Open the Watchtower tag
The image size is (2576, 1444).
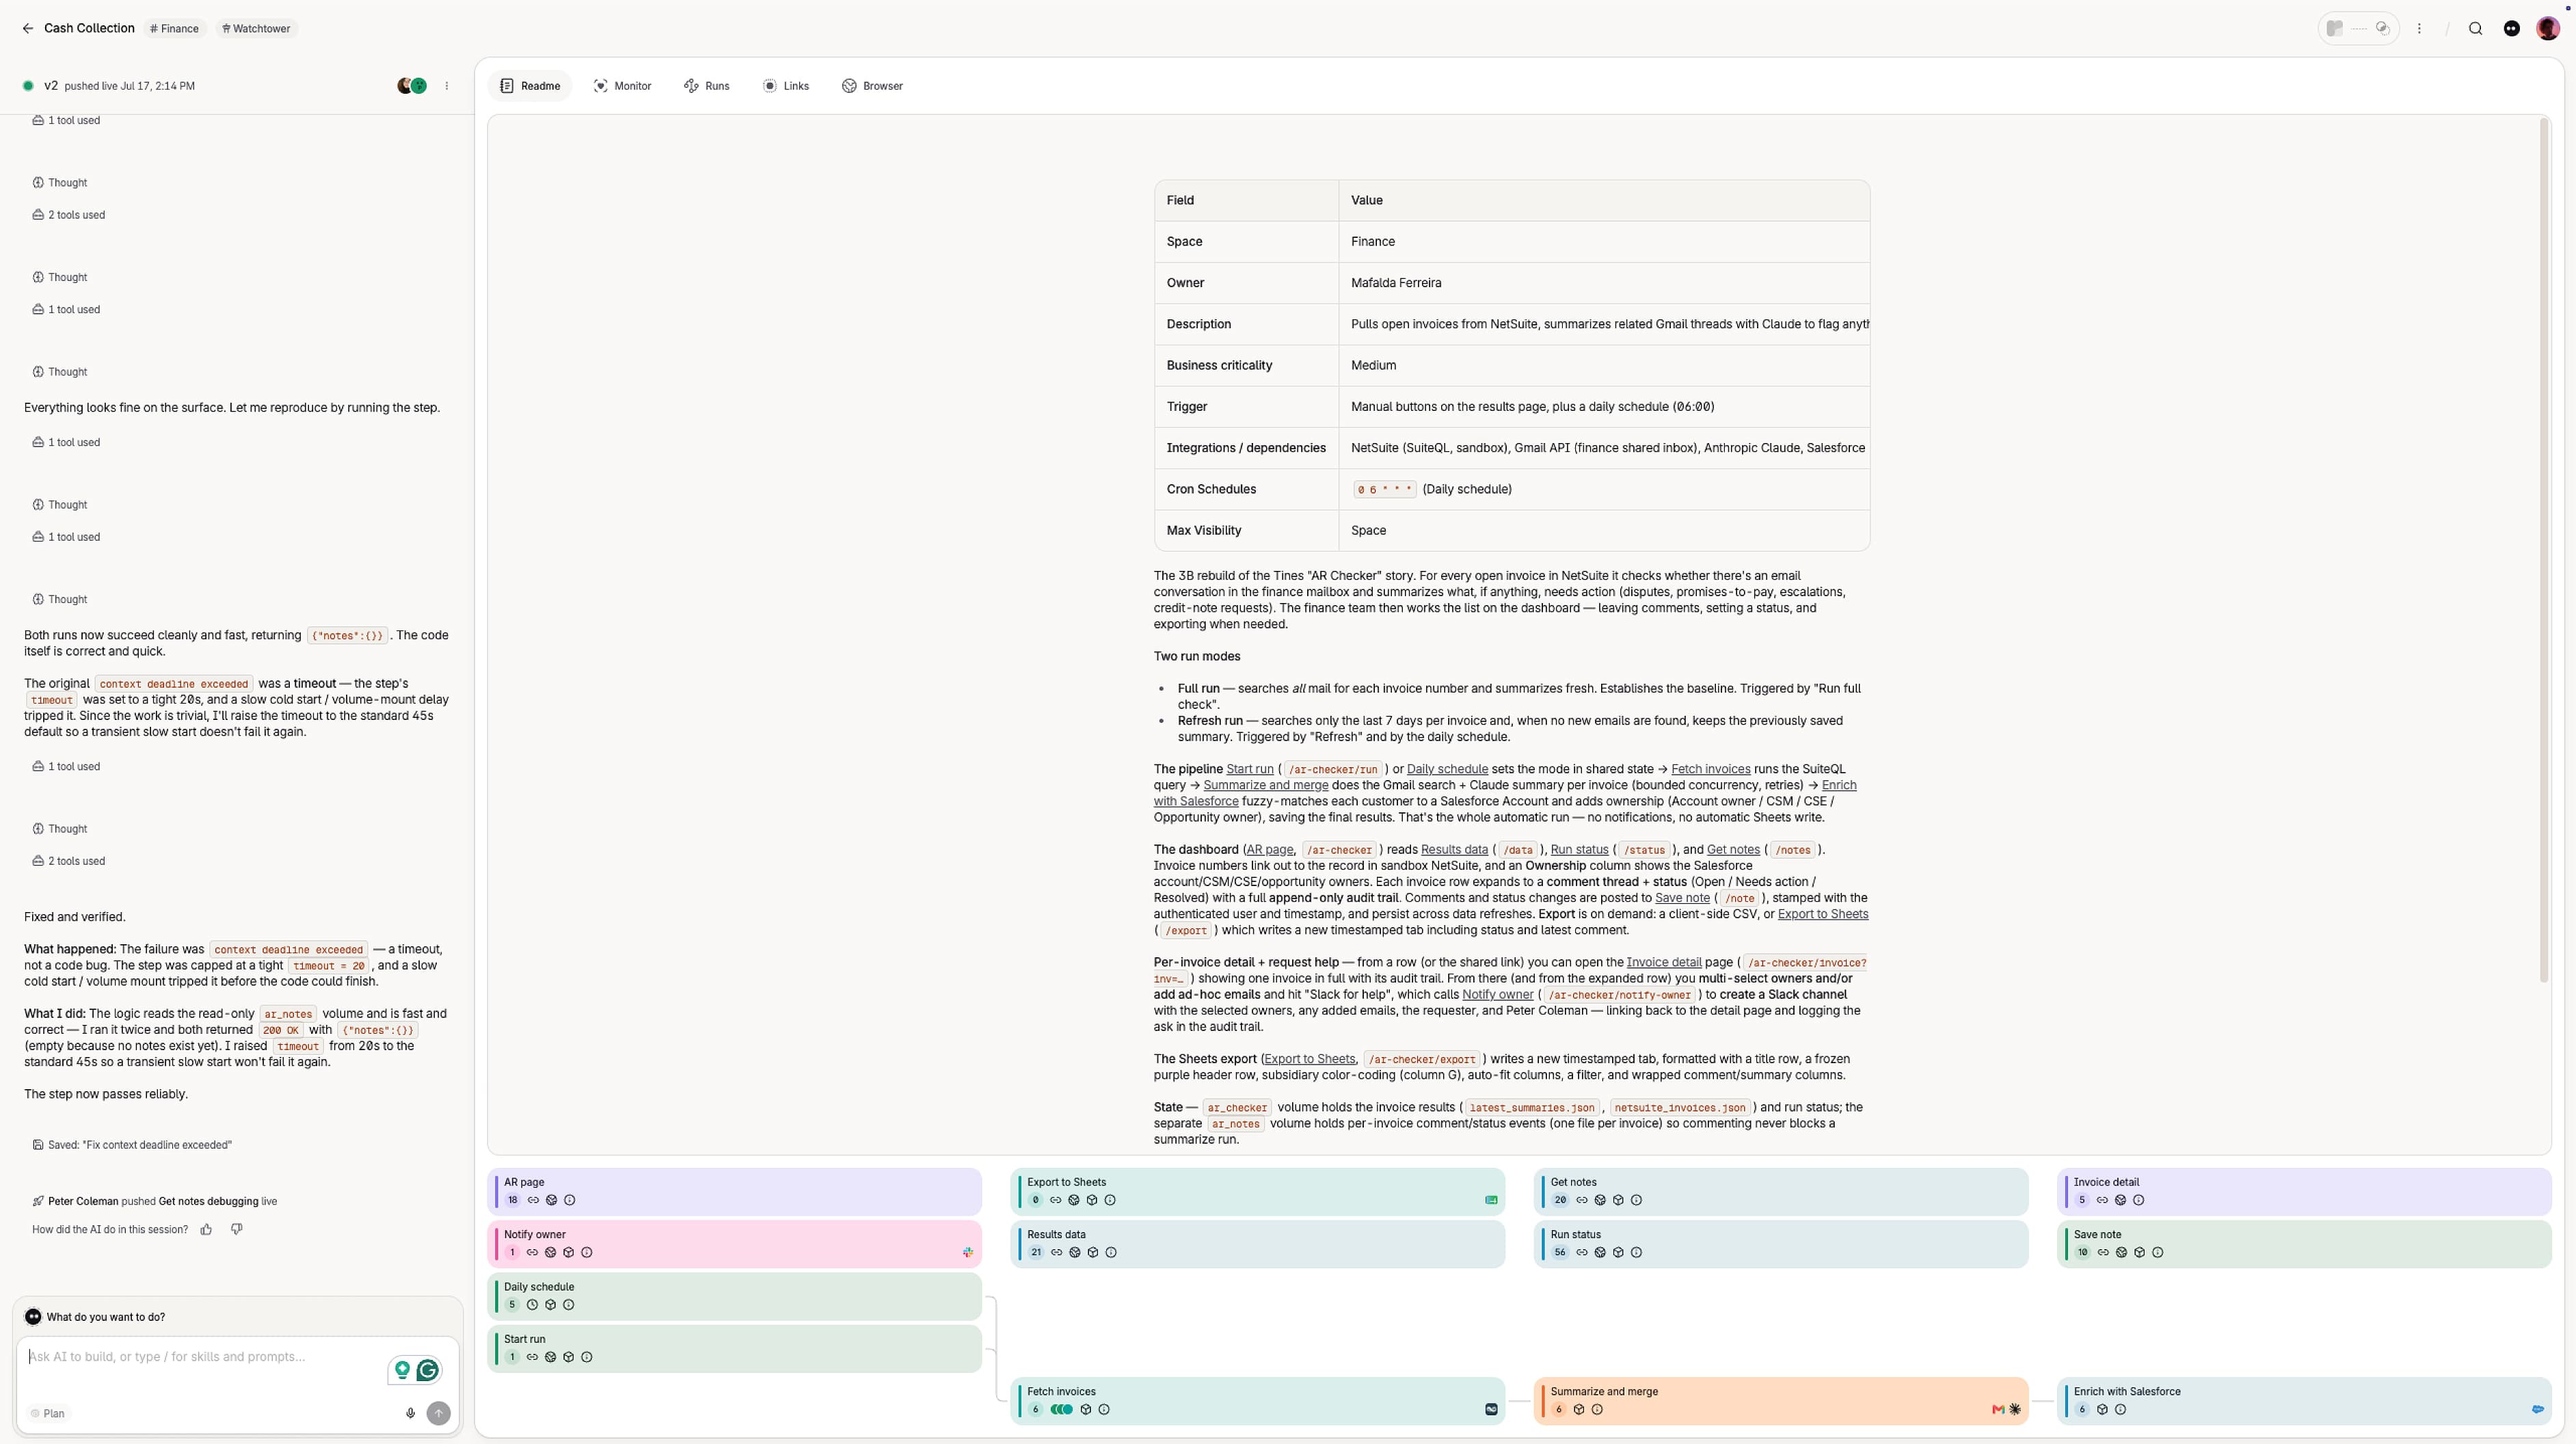pos(257,29)
